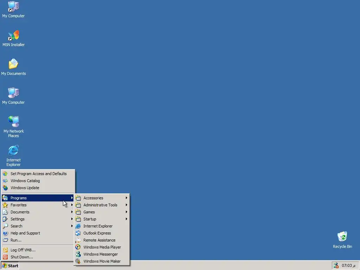Select Log Off VM8... in Start menu
This screenshot has height=270, width=360.
(38, 250)
